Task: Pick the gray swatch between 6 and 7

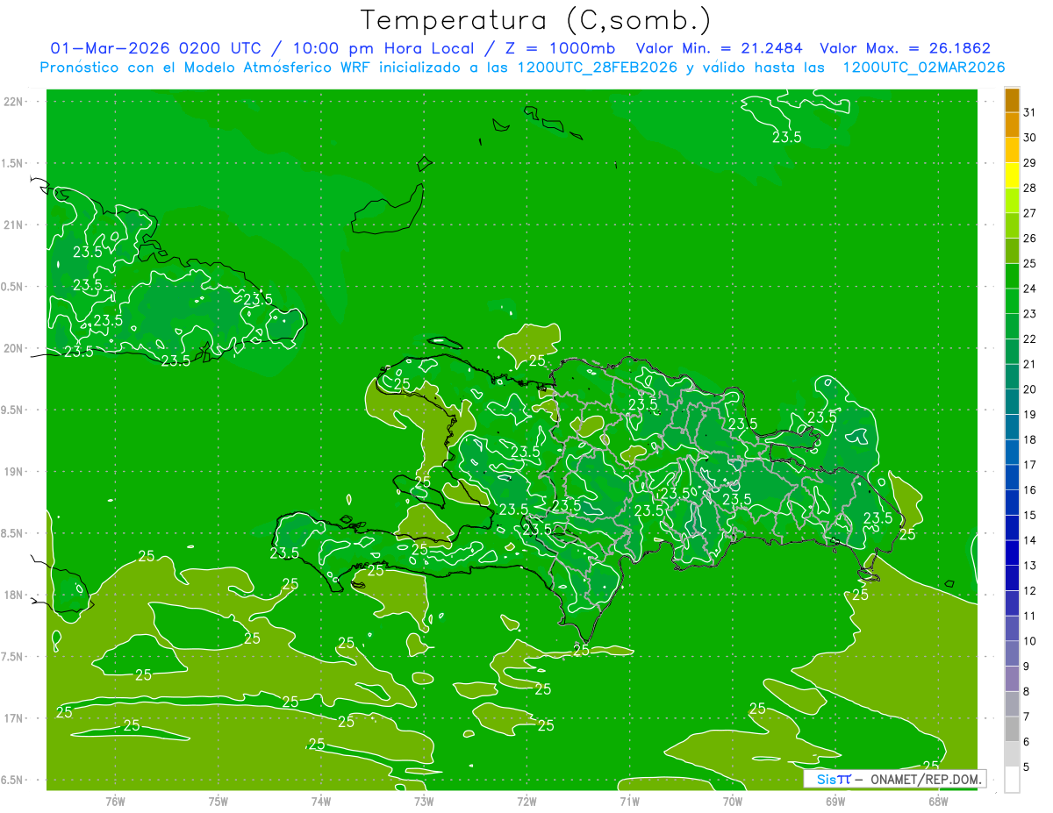Action: point(1012,729)
